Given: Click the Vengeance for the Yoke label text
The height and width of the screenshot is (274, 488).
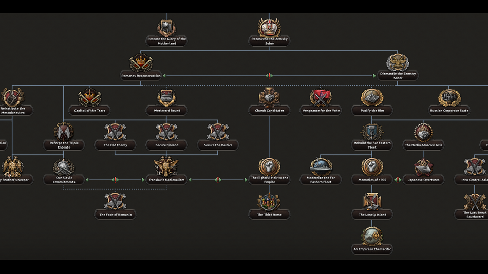Looking at the screenshot, I should click(321, 111).
